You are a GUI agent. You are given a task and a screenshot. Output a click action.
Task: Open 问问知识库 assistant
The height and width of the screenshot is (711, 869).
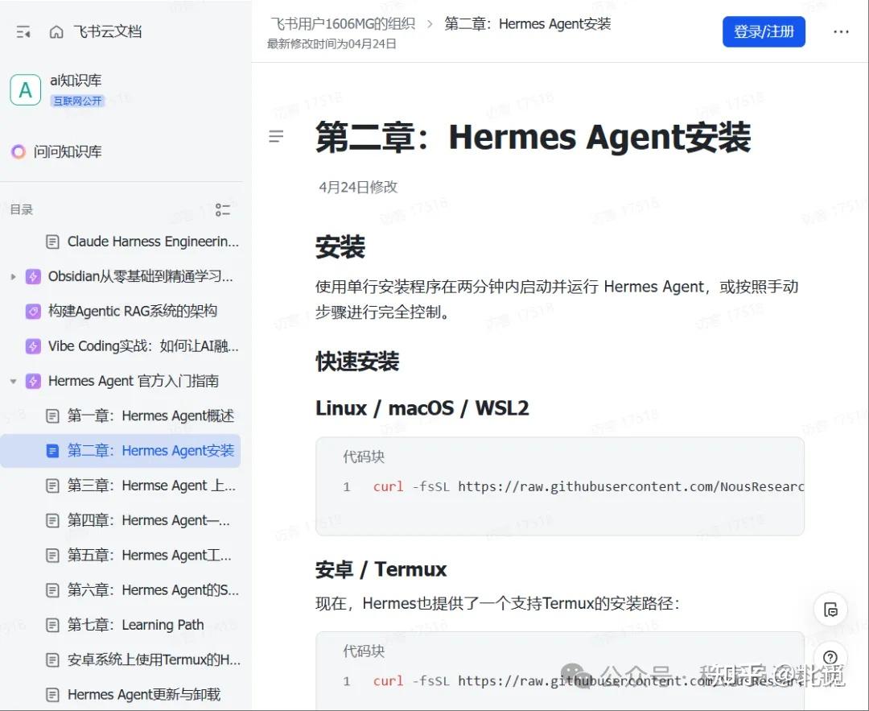point(67,151)
